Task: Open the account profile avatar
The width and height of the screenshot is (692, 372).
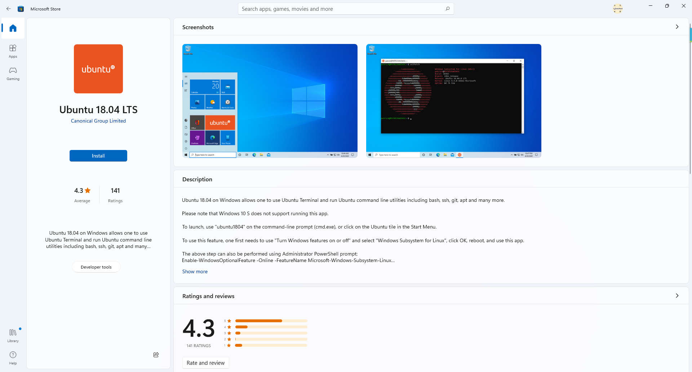Action: click(618, 8)
